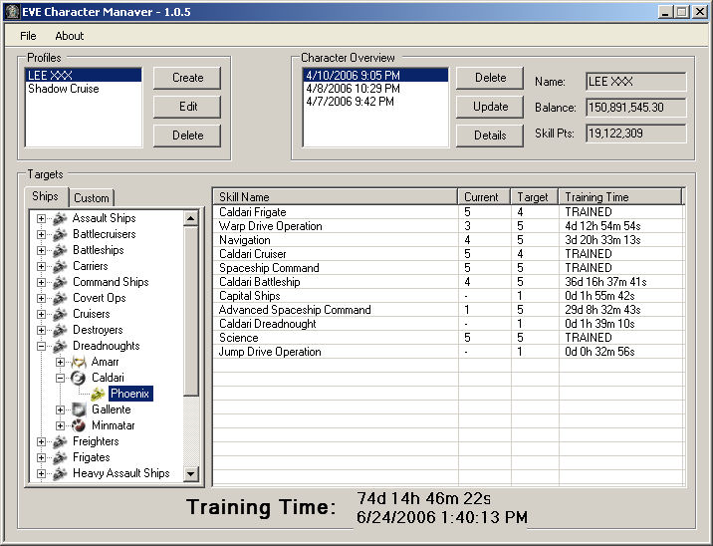
Task: Sort by Training Time column header
Action: [620, 197]
